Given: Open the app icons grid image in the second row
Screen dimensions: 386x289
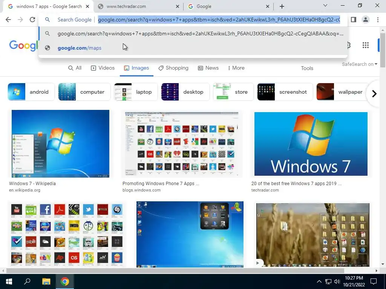Looking at the screenshot, I should pyautogui.click(x=67, y=235).
